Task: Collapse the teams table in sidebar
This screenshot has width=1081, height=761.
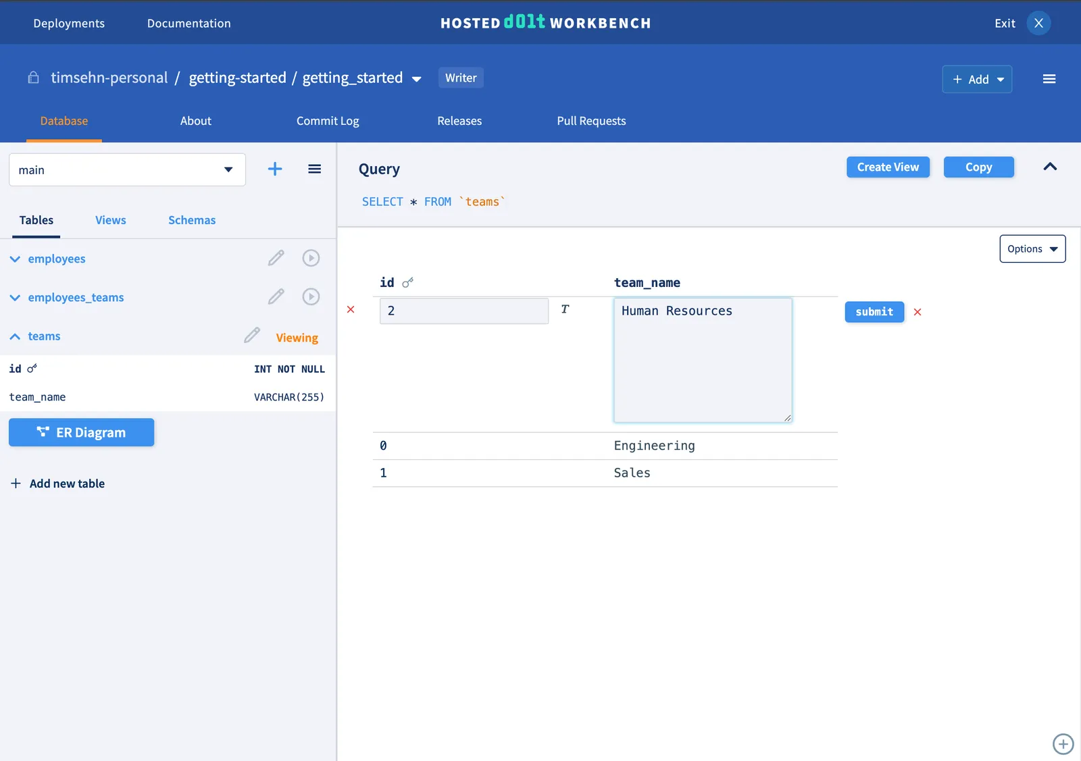Action: click(x=15, y=336)
